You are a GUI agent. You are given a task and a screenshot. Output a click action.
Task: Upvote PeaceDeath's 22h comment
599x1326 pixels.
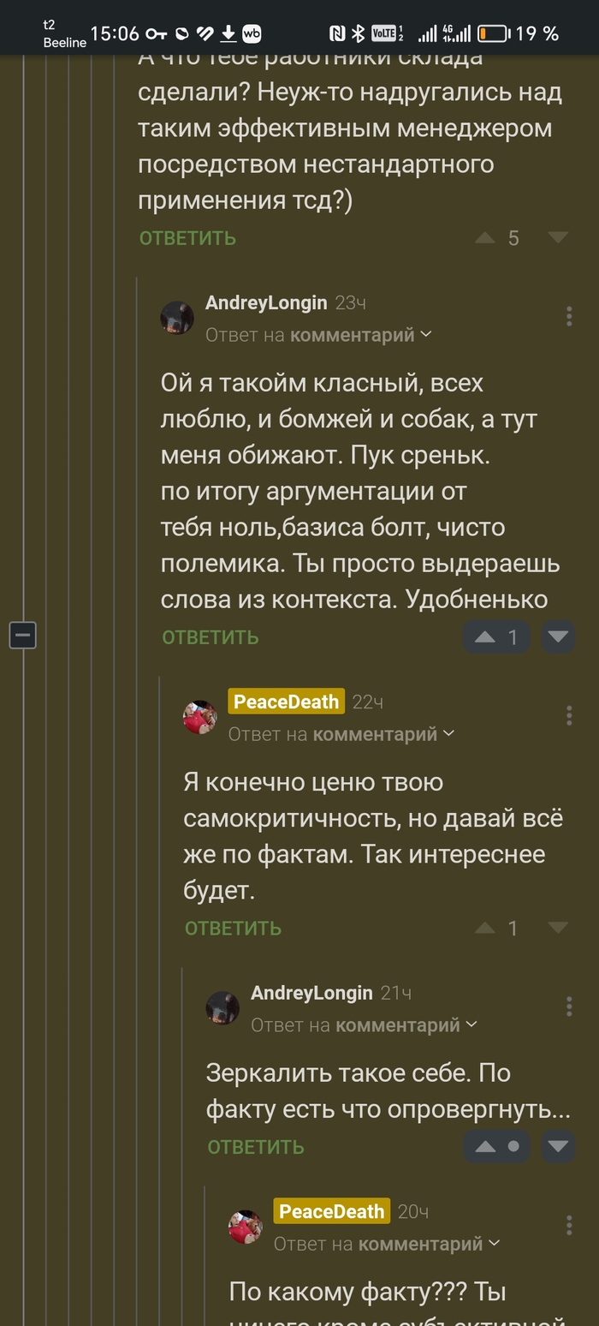click(x=485, y=928)
